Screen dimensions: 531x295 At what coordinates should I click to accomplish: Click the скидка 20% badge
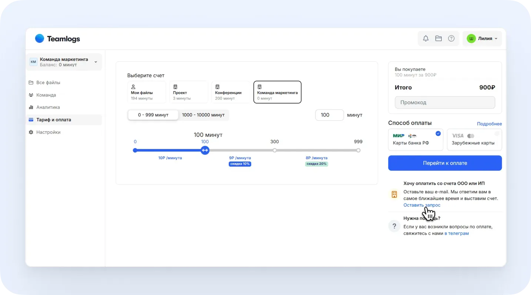coord(317,164)
